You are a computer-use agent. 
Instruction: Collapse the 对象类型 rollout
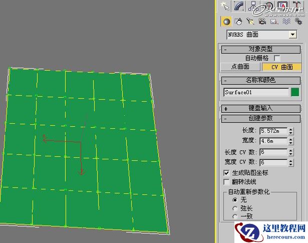click(260, 49)
